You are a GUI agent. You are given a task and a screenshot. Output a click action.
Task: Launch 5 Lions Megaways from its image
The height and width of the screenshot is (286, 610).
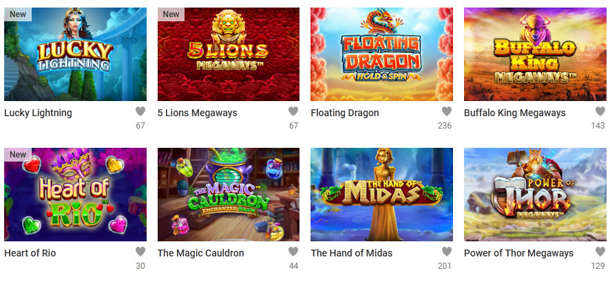229,54
